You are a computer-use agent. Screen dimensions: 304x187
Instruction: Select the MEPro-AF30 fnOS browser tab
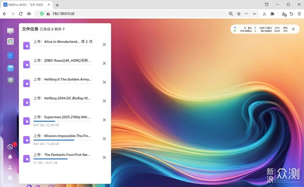click(26, 5)
